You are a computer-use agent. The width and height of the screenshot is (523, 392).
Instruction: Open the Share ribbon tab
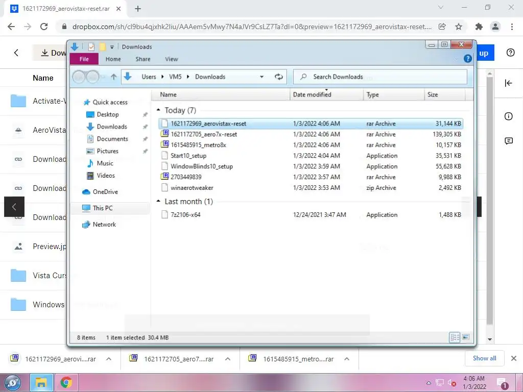point(143,59)
